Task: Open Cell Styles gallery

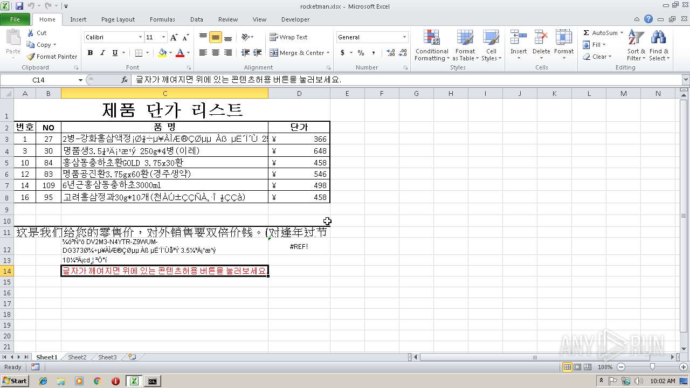Action: click(x=491, y=45)
